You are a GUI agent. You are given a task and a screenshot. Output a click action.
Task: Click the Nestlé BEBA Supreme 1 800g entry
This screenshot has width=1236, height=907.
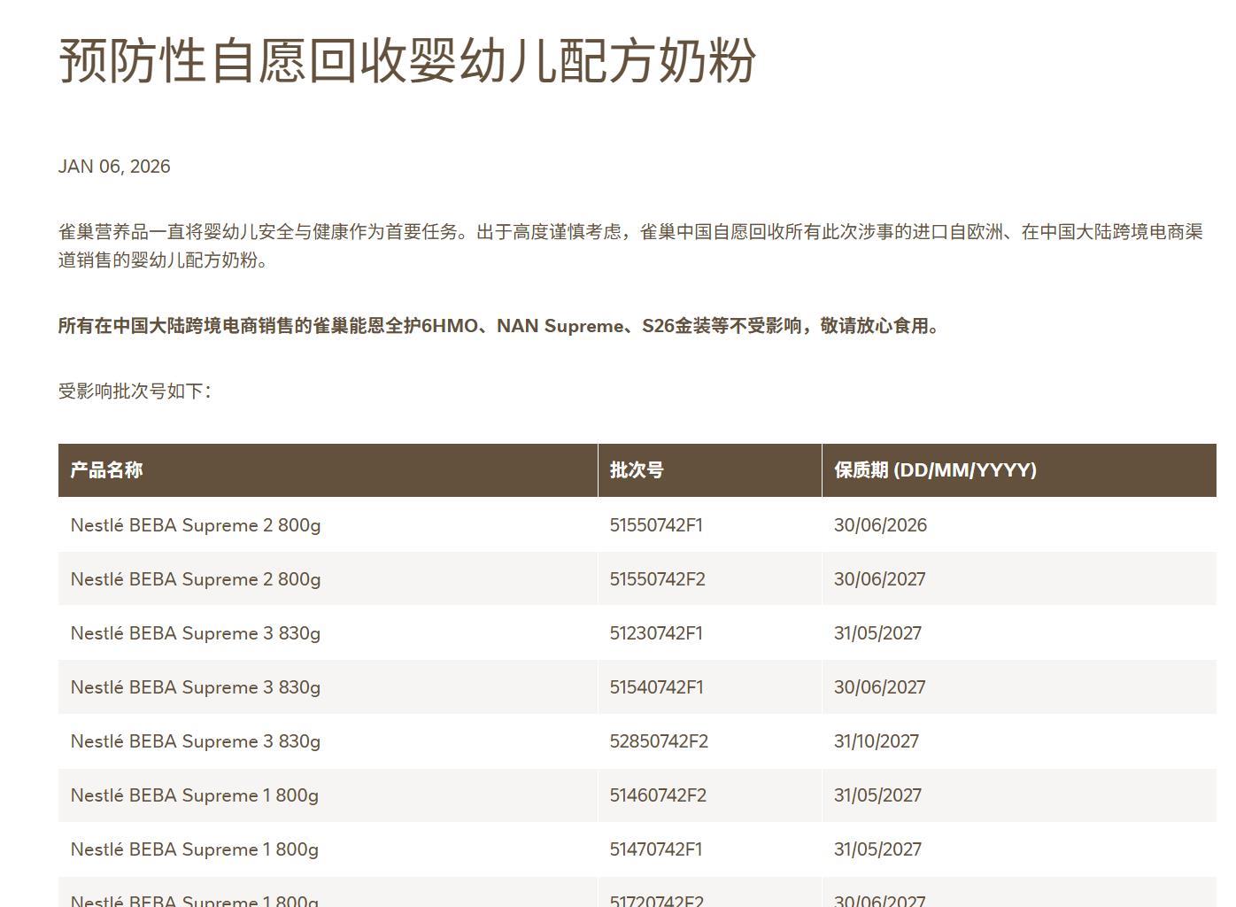(194, 795)
